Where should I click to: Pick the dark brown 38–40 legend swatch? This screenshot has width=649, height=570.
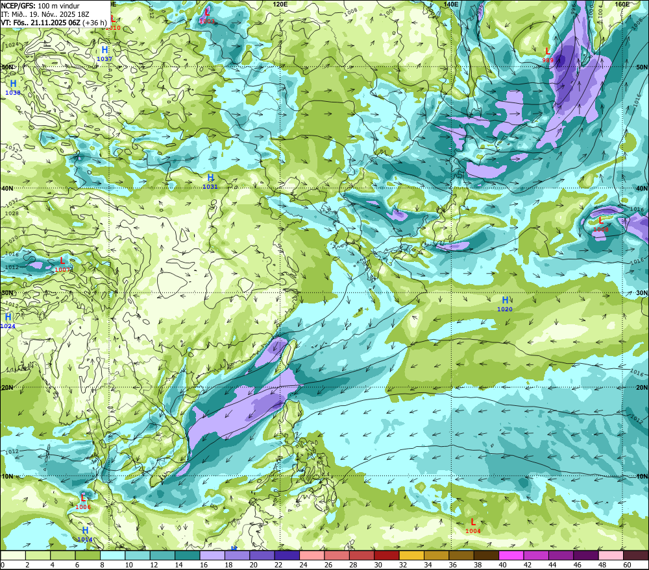click(x=486, y=555)
